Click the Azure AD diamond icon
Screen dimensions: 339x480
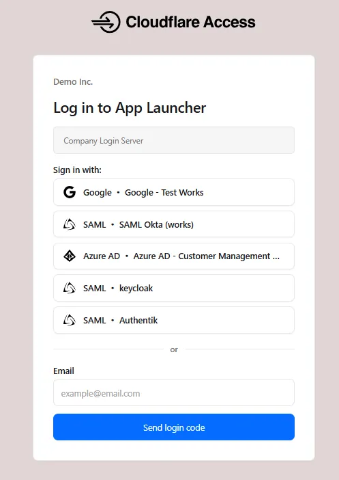pos(70,256)
